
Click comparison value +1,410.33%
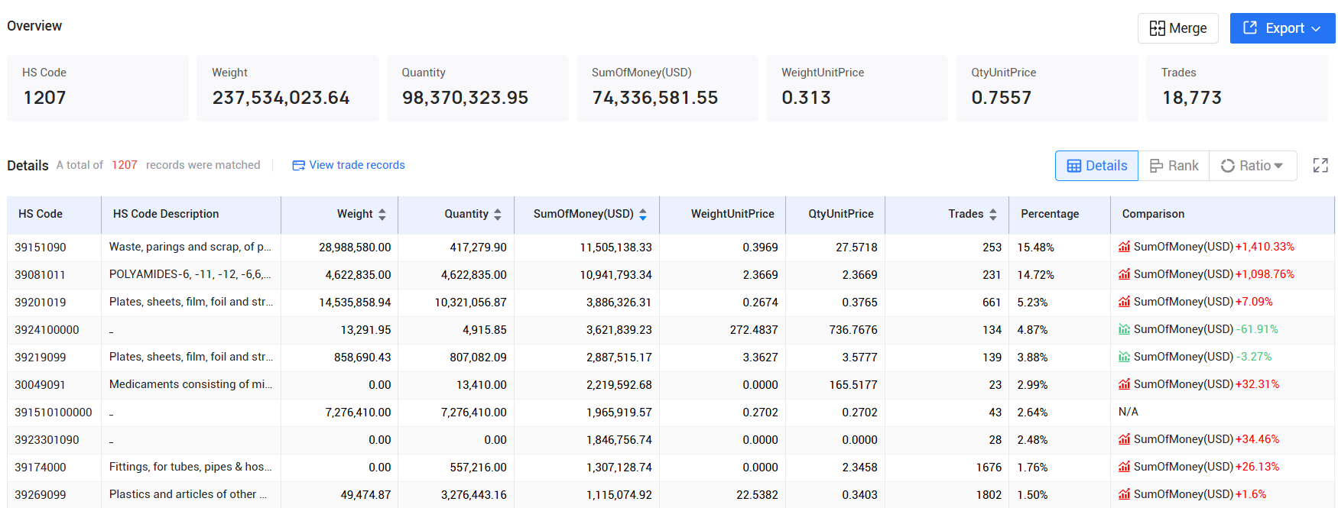1265,247
